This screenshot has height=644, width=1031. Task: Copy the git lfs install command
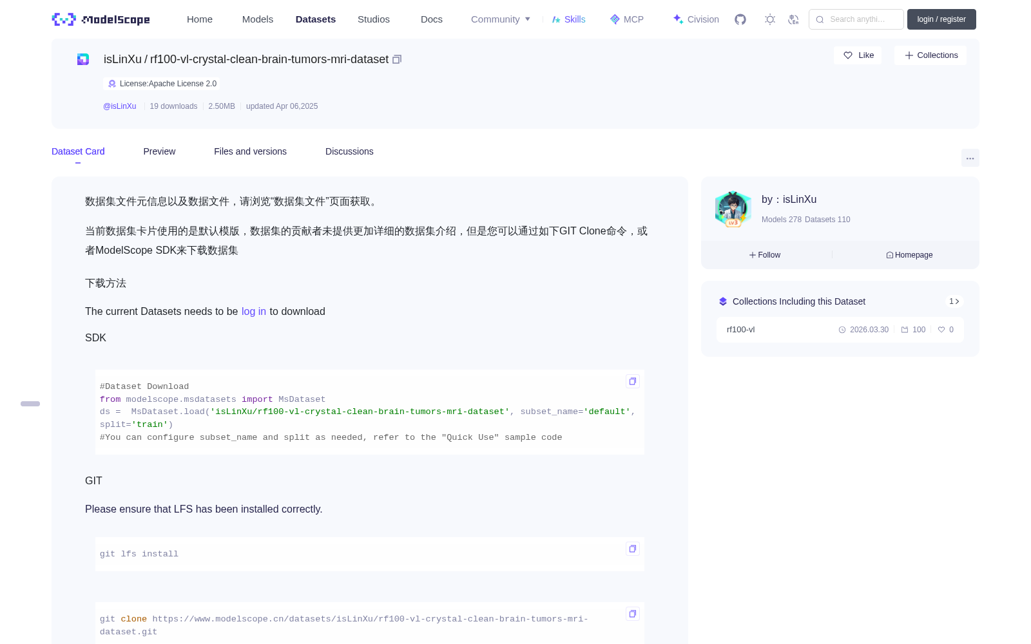(633, 549)
